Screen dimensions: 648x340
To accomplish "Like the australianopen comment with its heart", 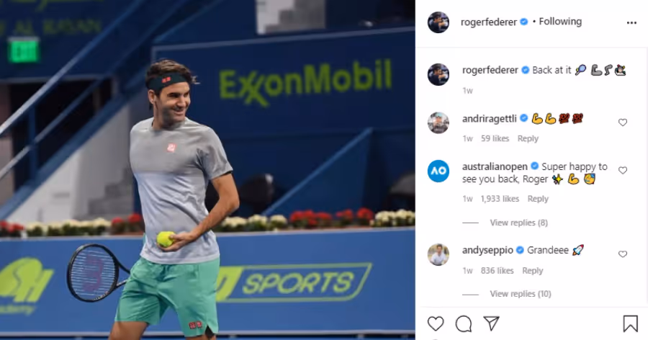I will point(623,171).
